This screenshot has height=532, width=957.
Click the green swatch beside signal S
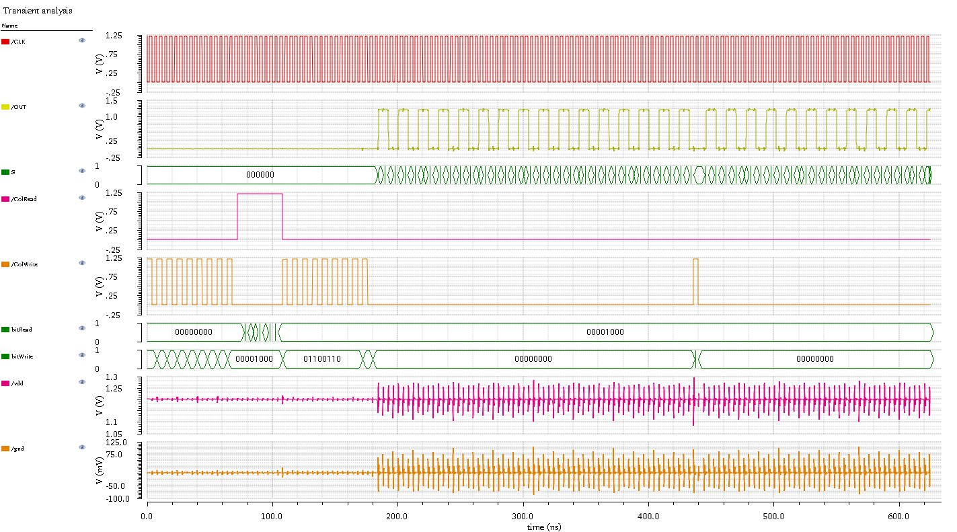coord(5,173)
